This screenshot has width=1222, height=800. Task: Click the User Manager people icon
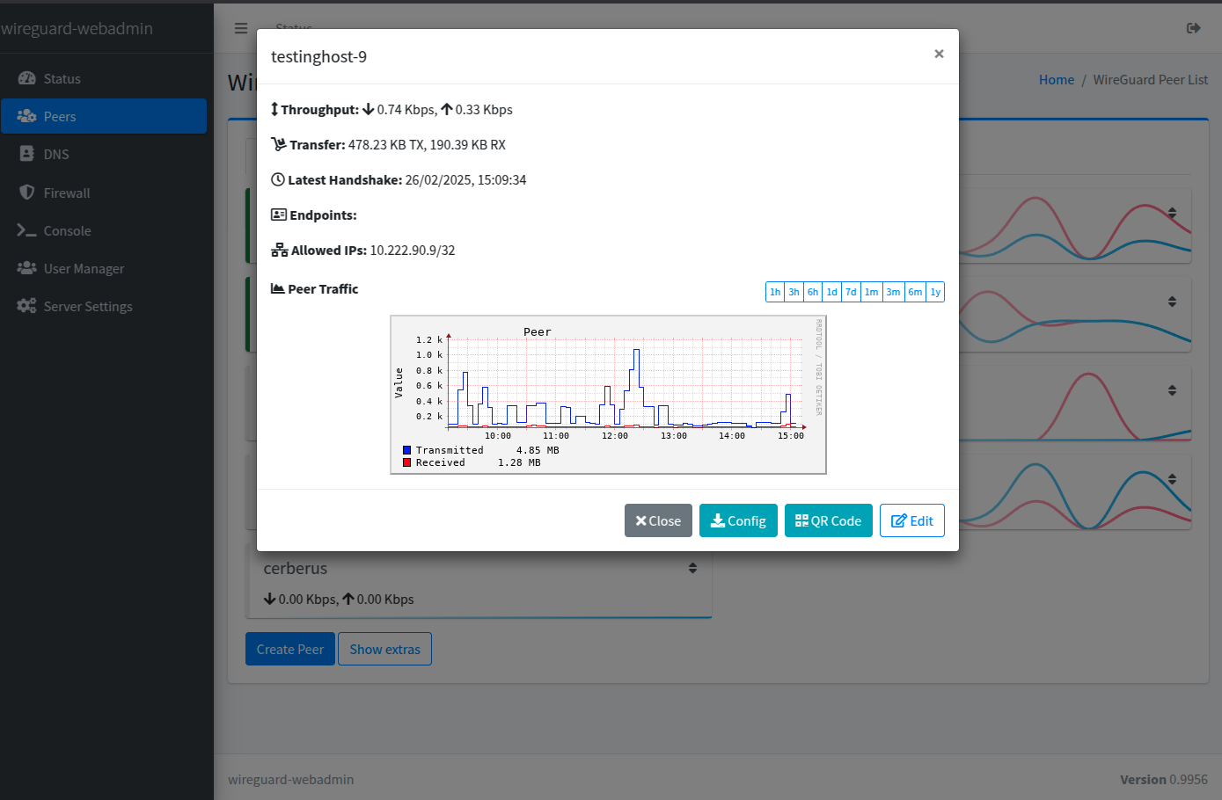pyautogui.click(x=26, y=268)
